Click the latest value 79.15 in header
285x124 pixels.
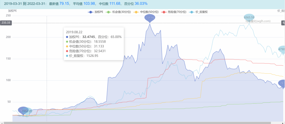(64, 4)
